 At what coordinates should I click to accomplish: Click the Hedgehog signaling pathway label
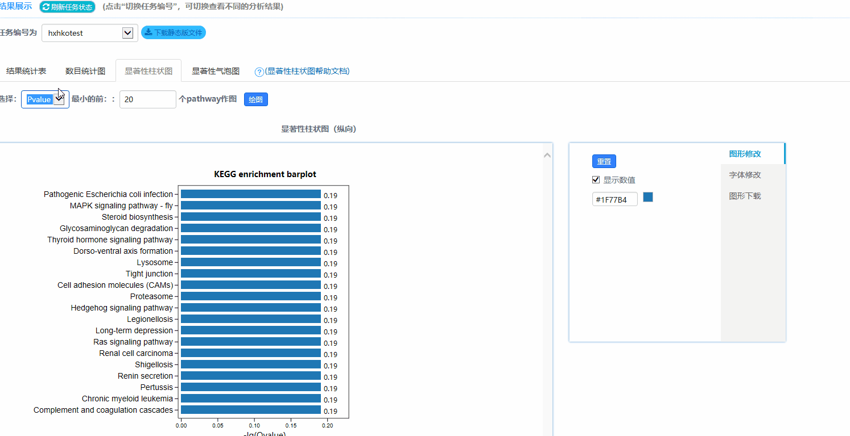(122, 308)
